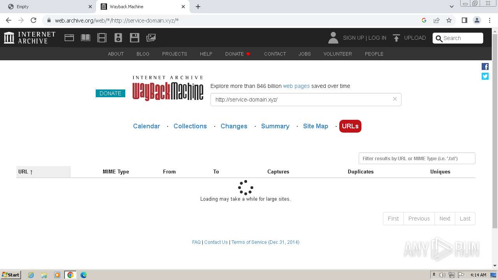Open the side panel icon
Image resolution: width=498 pixels, height=280 pixels.
[x=464, y=20]
